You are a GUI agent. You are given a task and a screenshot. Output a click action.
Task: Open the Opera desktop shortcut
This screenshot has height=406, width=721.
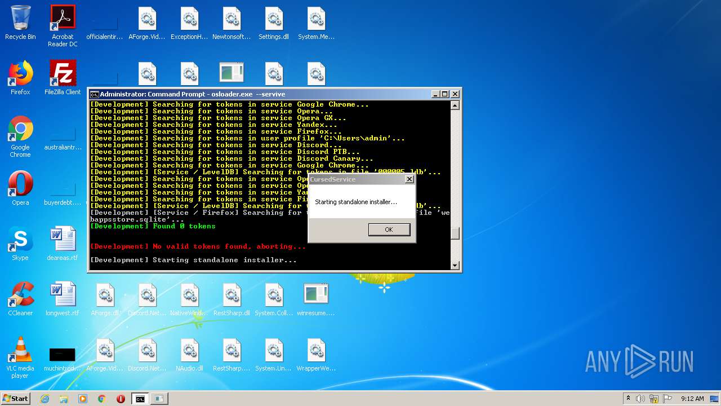click(20, 188)
